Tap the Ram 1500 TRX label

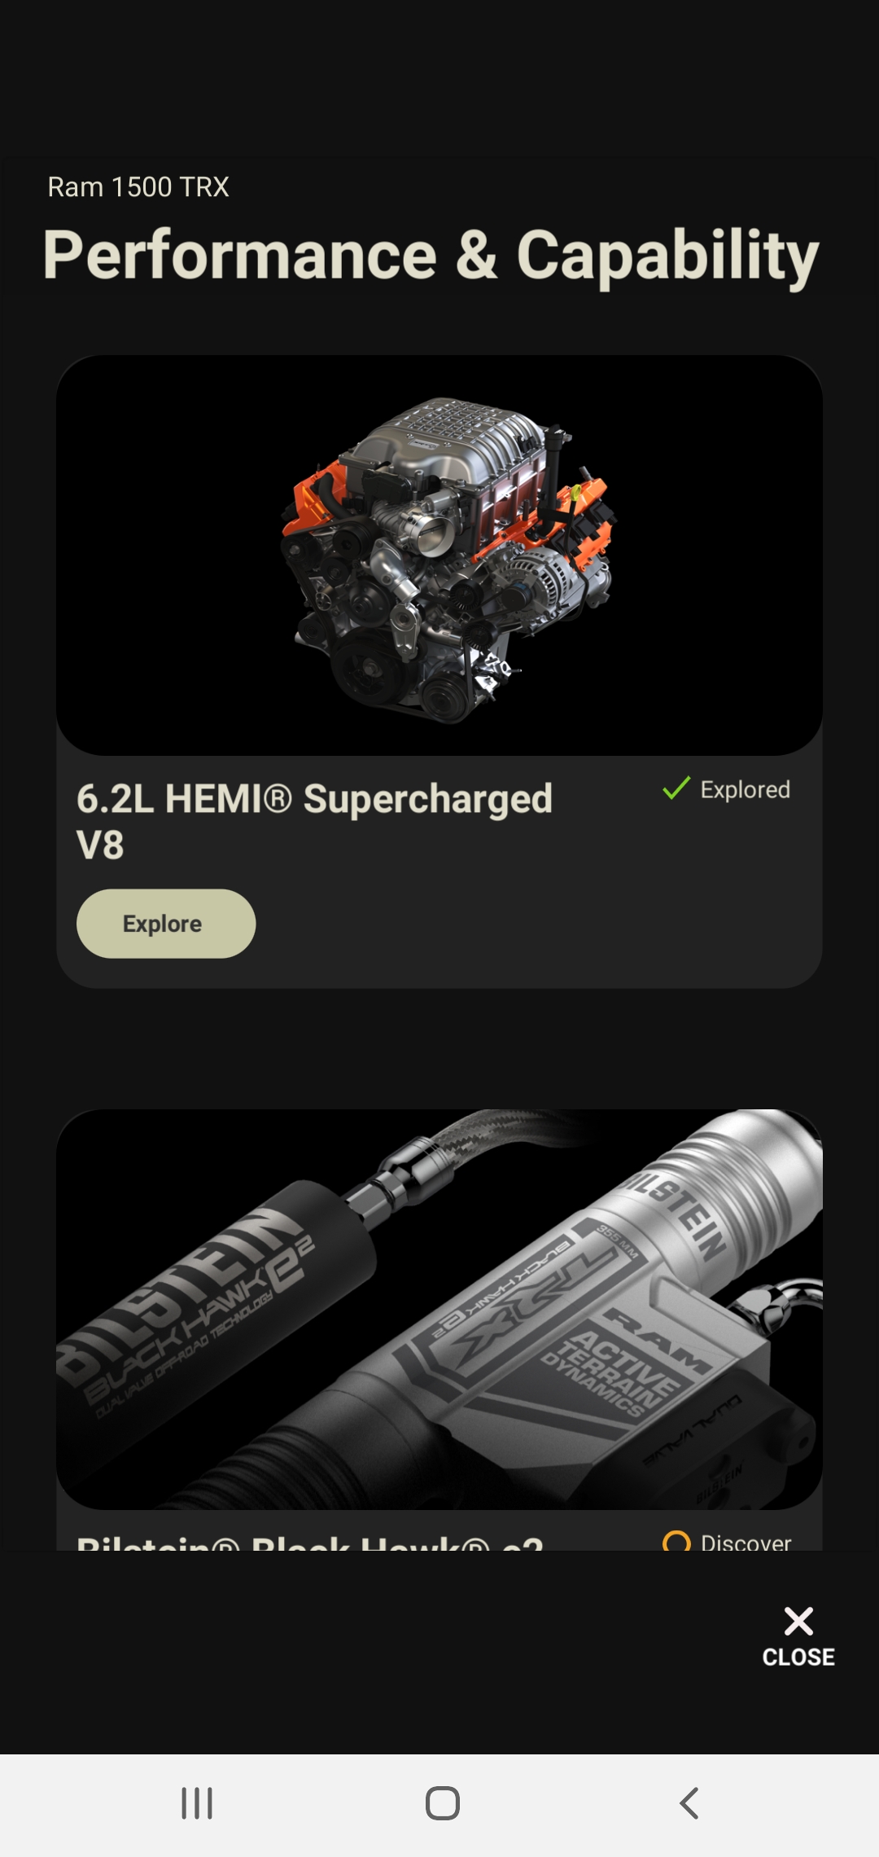(138, 187)
